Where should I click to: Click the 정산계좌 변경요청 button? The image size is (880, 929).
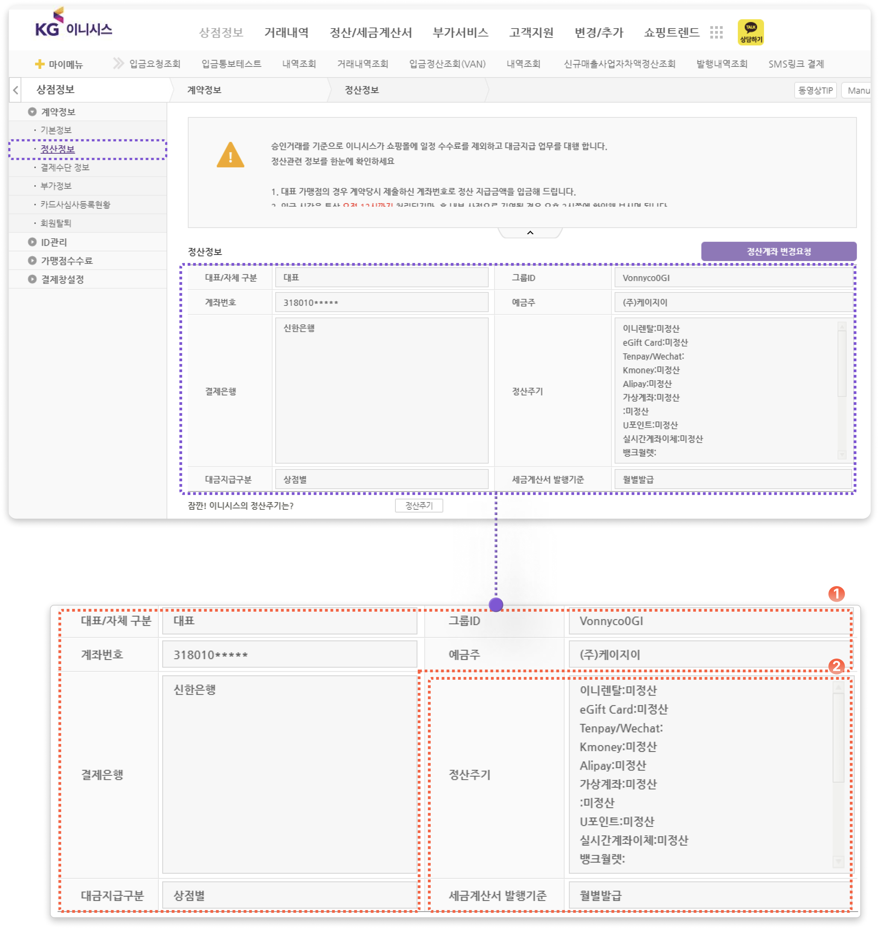779,252
